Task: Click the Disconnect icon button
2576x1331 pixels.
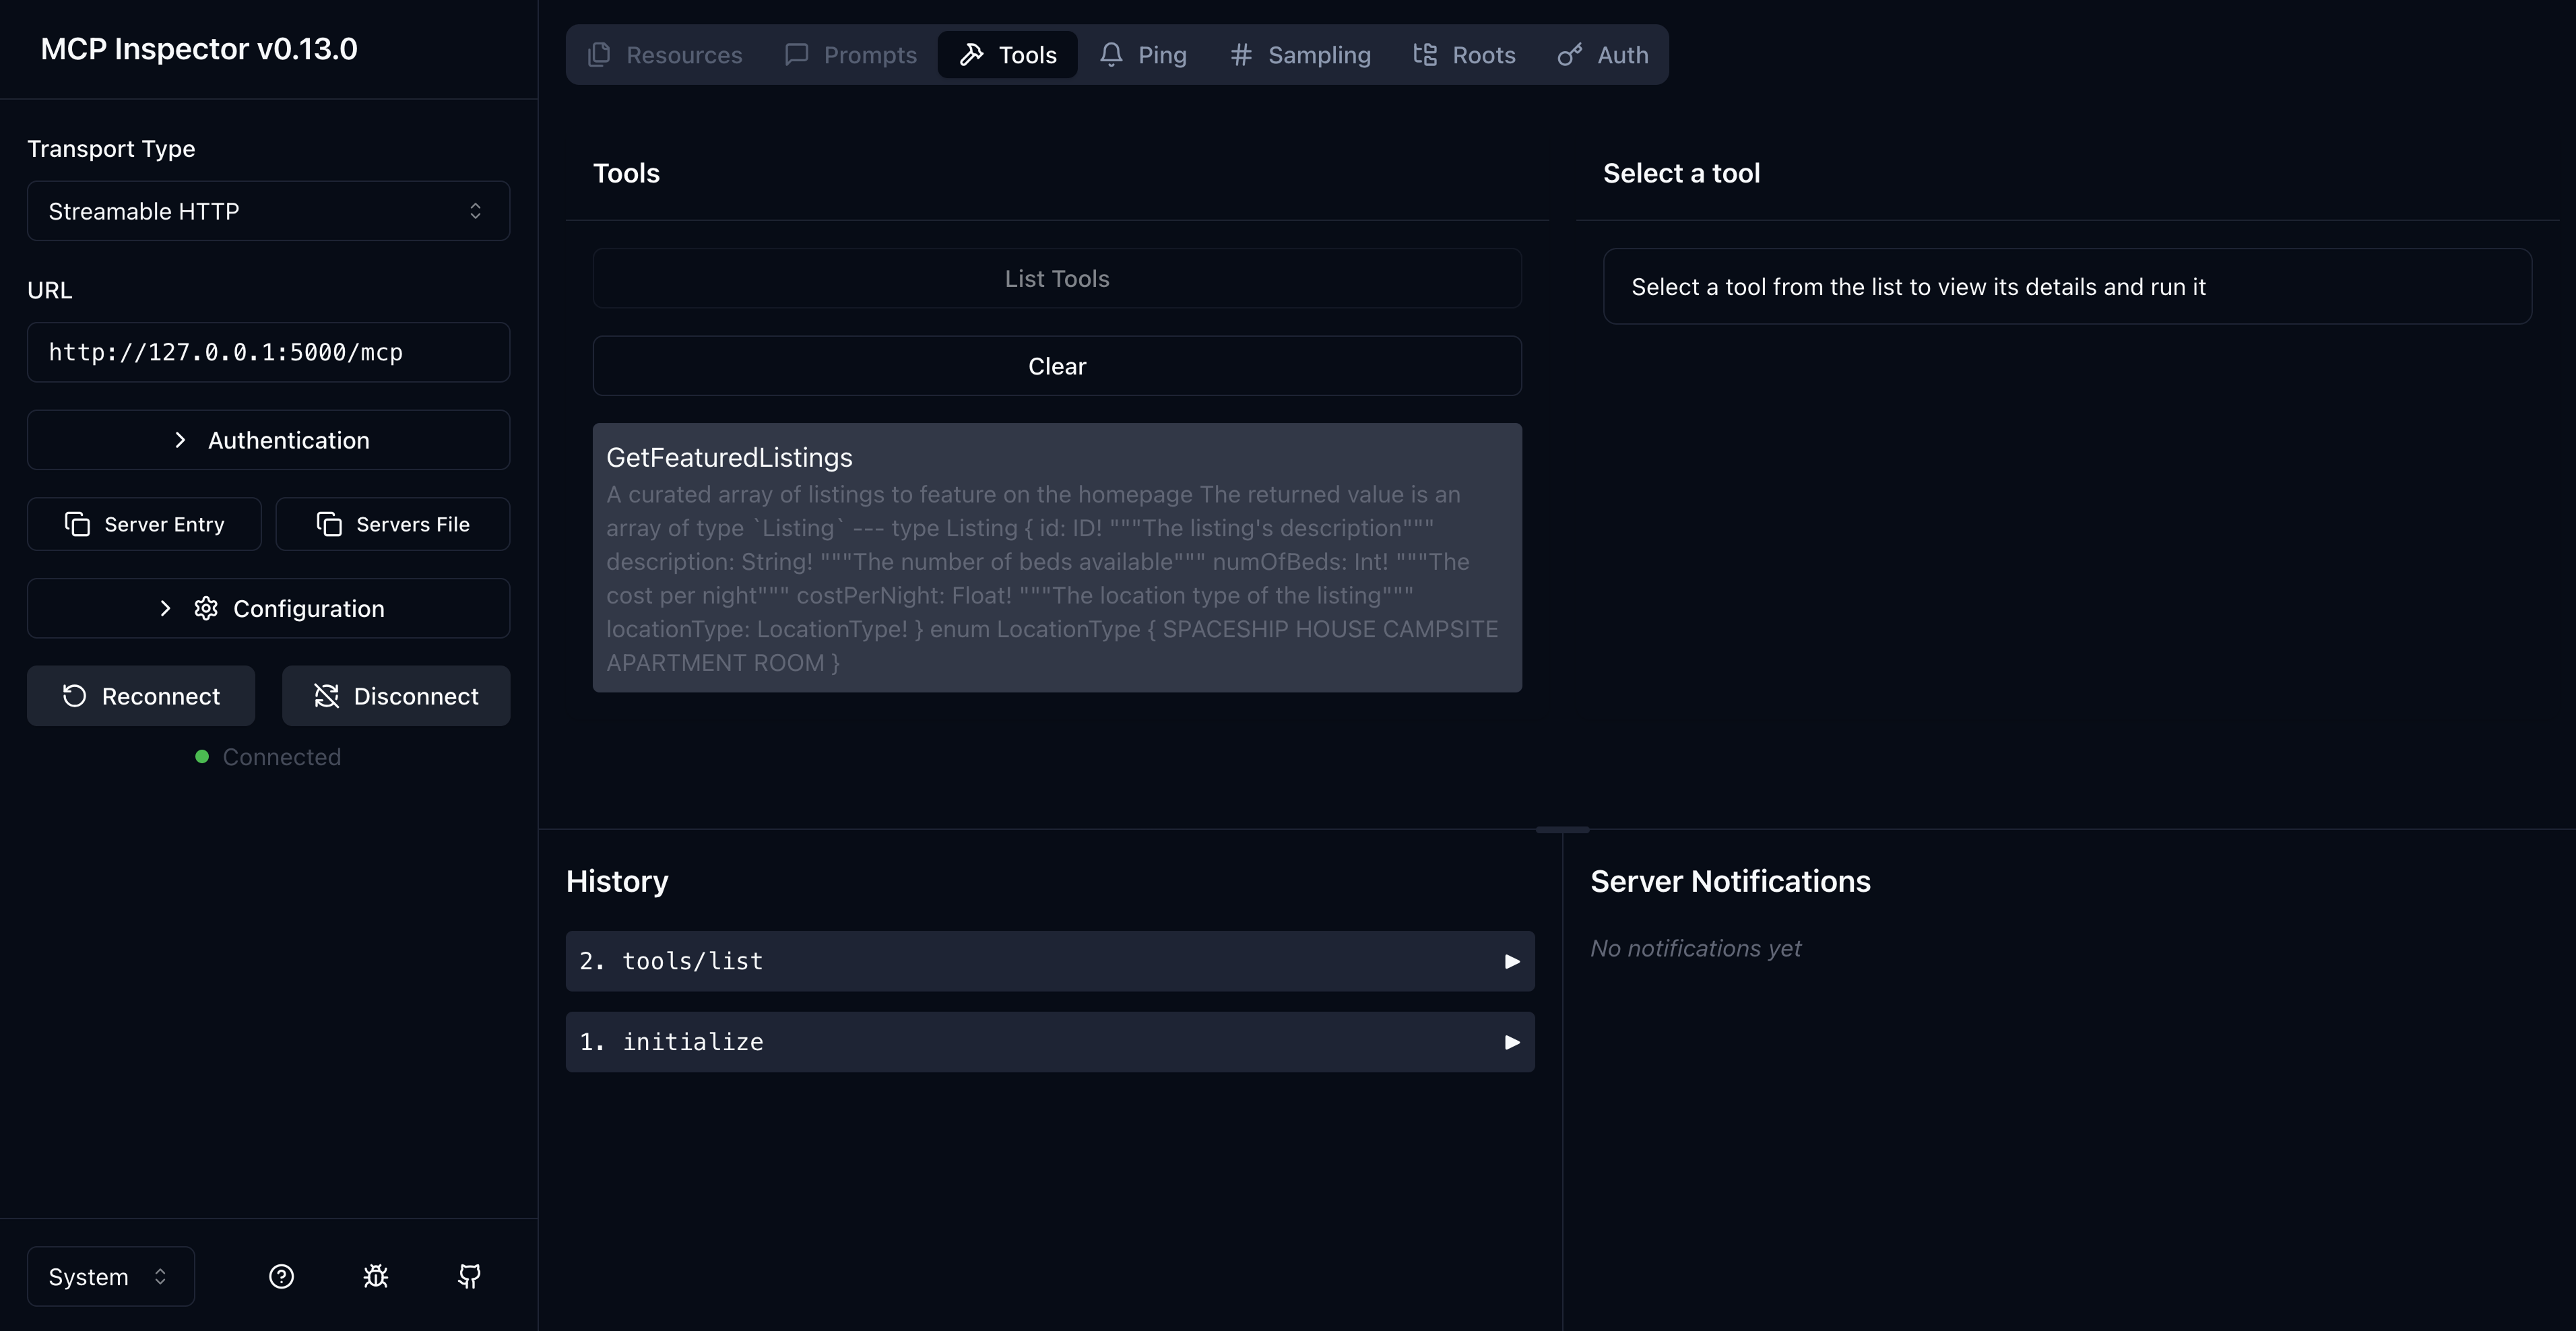Action: click(325, 696)
